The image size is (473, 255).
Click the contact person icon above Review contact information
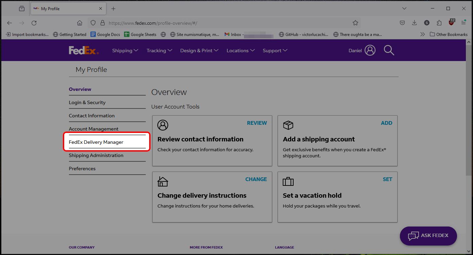[x=162, y=125]
